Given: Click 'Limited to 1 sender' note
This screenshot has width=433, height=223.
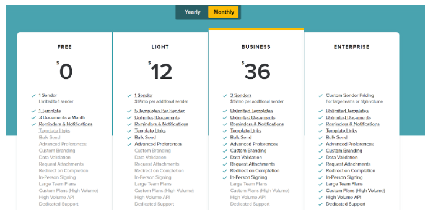Looking at the screenshot, I should (56, 101).
